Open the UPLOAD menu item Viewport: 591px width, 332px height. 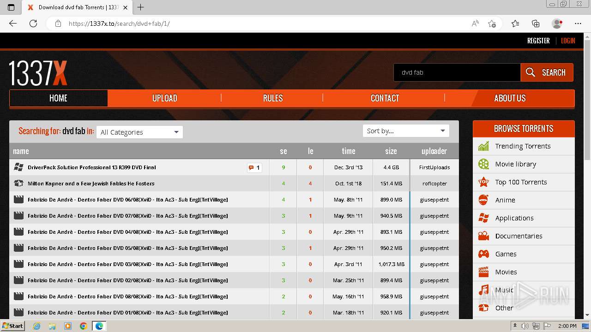click(165, 98)
